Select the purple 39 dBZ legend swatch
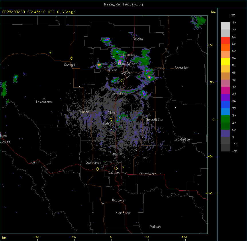The height and width of the screenshot is (241, 247). (x=225, y=98)
